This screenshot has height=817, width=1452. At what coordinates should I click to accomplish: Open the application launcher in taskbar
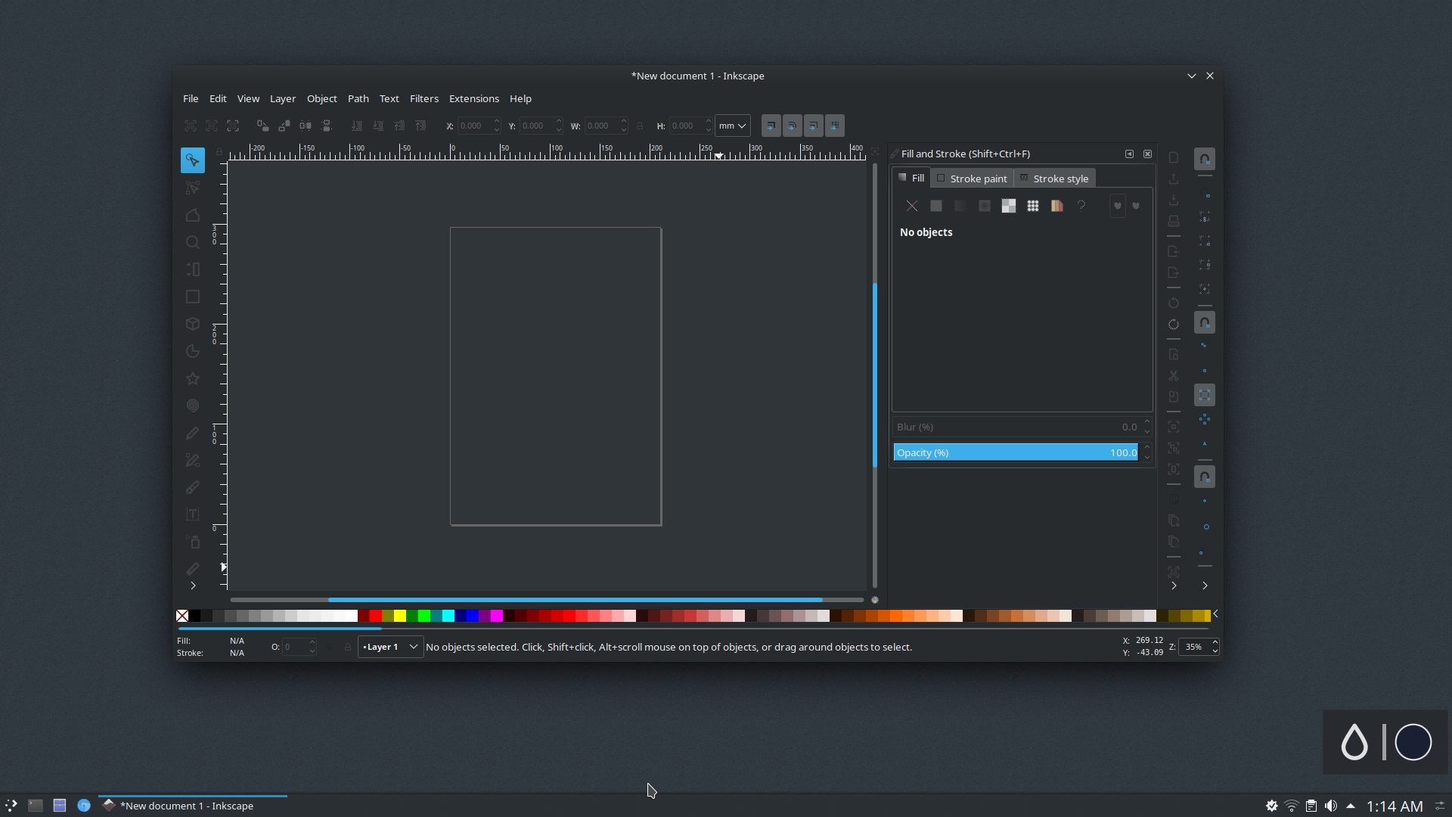pyautogui.click(x=11, y=806)
